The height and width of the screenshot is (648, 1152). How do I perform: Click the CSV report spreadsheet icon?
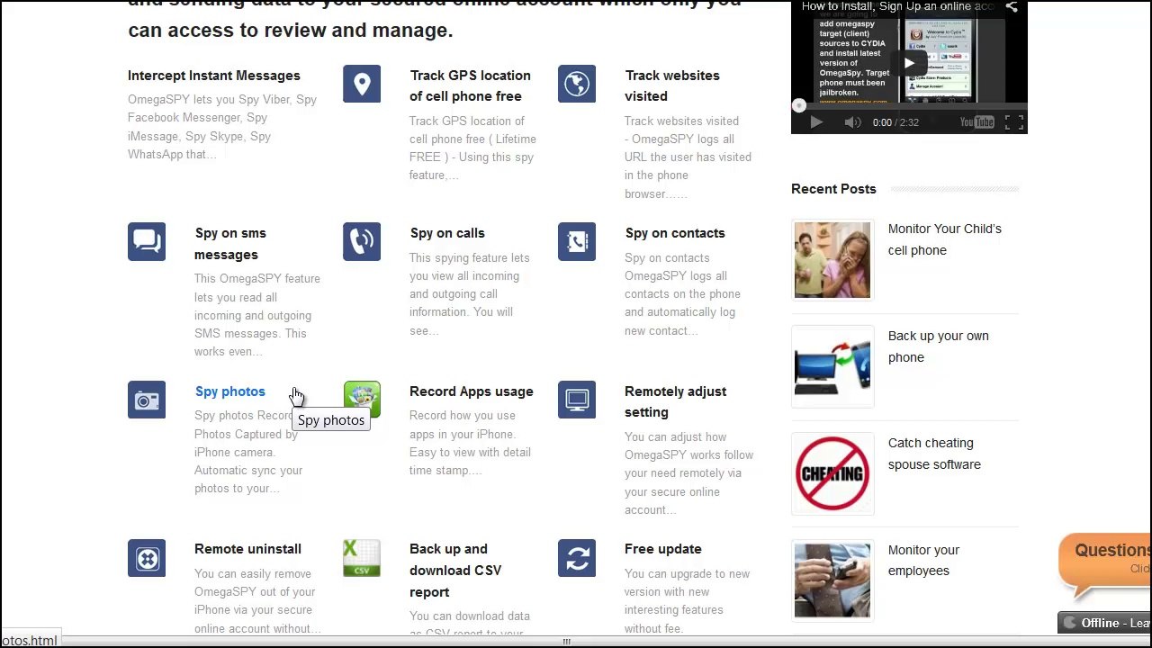(362, 558)
